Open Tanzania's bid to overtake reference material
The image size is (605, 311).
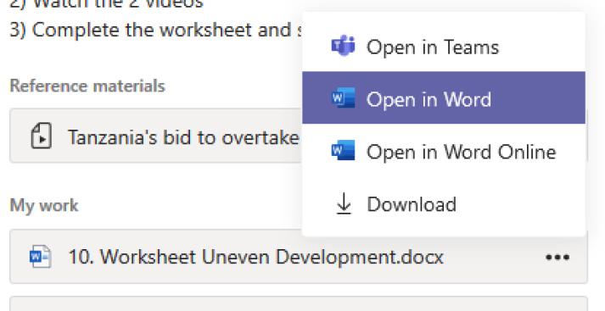pos(156,136)
